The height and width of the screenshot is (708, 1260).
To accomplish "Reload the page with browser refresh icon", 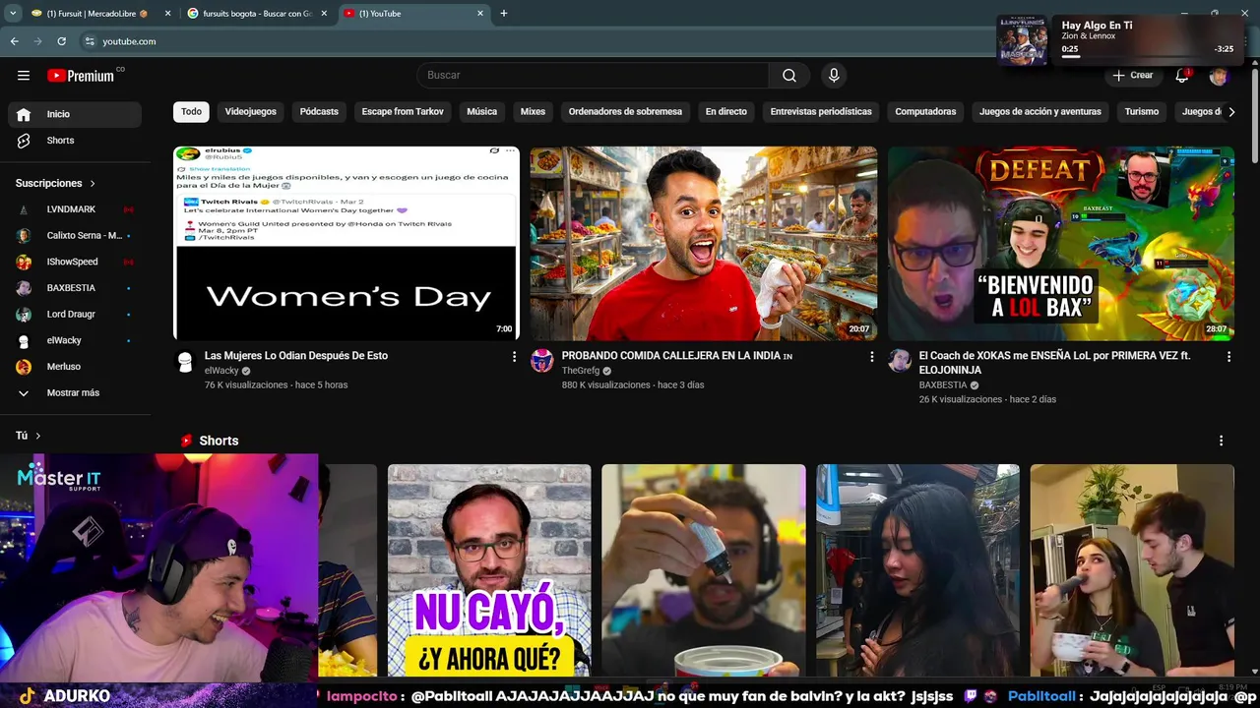I will pos(61,41).
